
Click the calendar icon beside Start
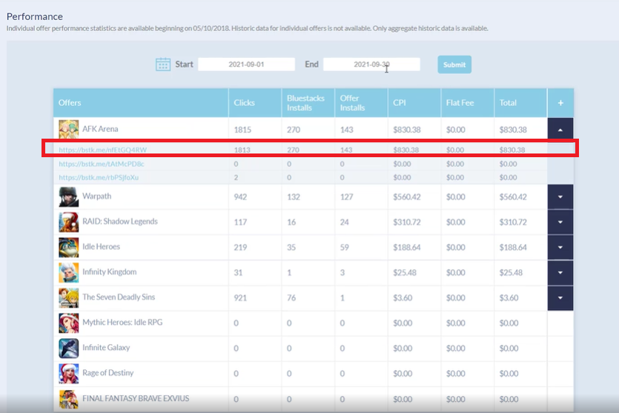click(x=163, y=65)
